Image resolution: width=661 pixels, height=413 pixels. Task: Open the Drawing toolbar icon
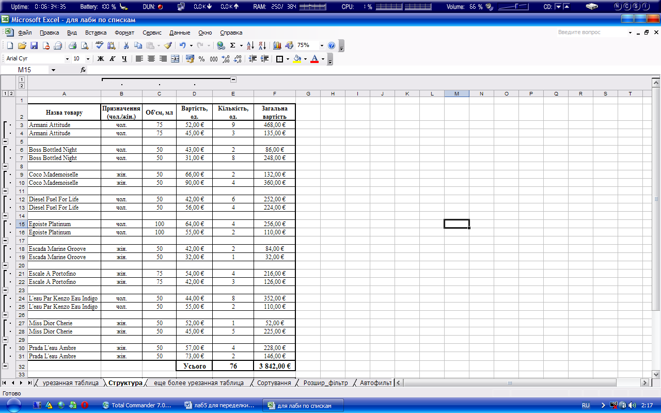(289, 45)
